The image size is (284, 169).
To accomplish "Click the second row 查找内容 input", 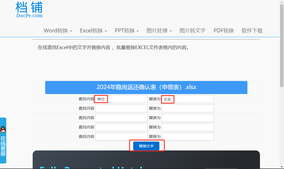I will click(x=121, y=108).
